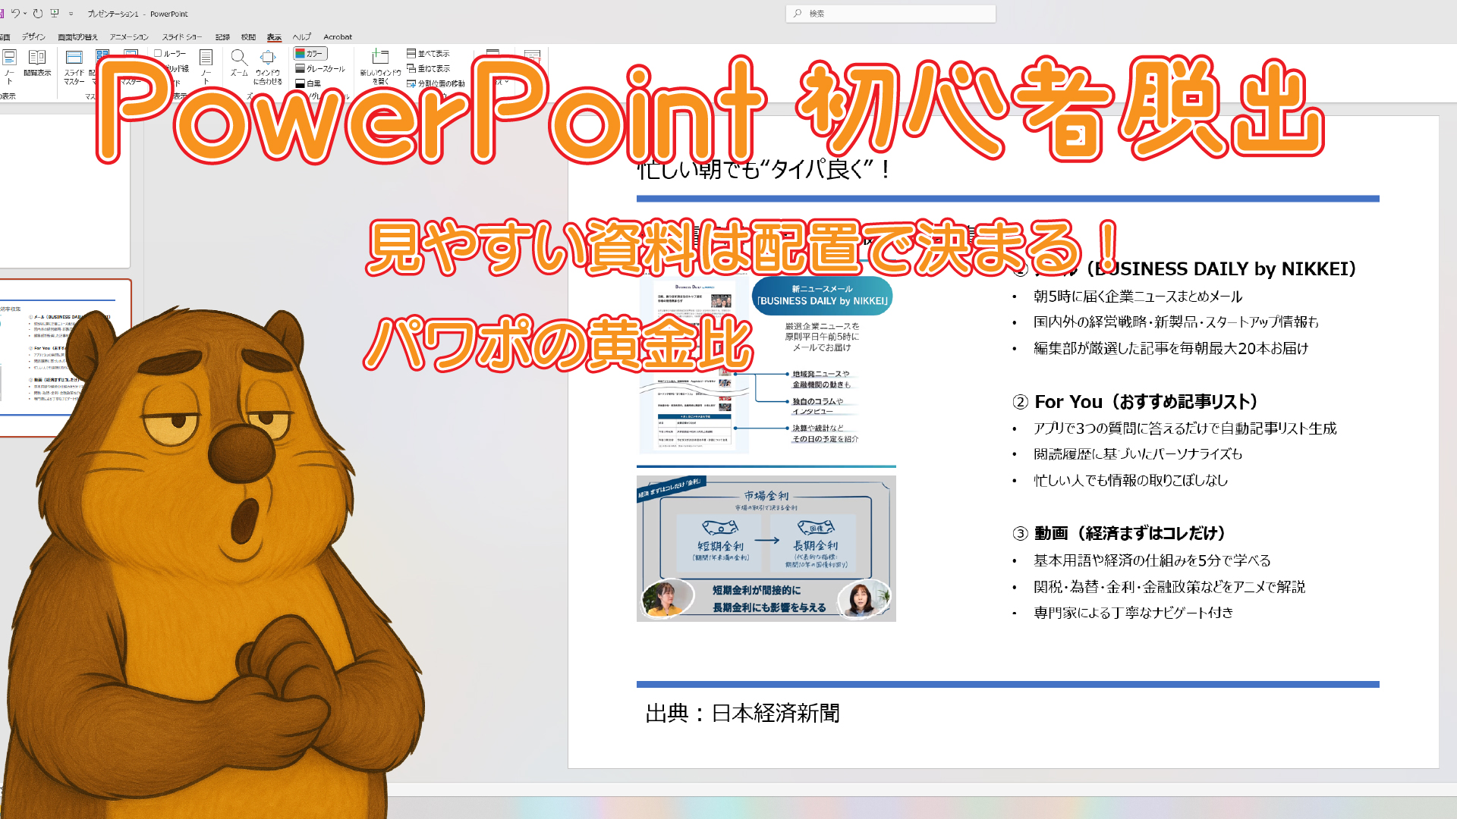Open the アニメーション ribbon tab
Image resolution: width=1457 pixels, height=819 pixels.
pyautogui.click(x=129, y=36)
